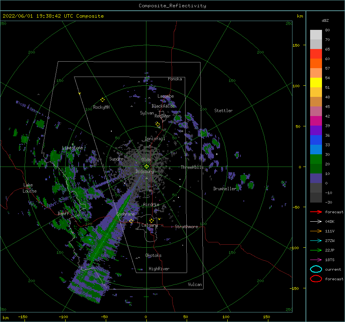This screenshot has width=345, height=322.
Task: Click the Didsbury label
Action: click(x=145, y=172)
